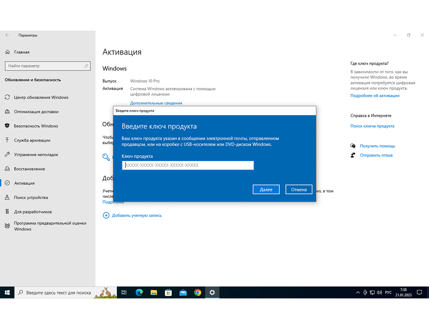Click the Найти параметр search field
The width and height of the screenshot is (429, 329).
click(48, 66)
